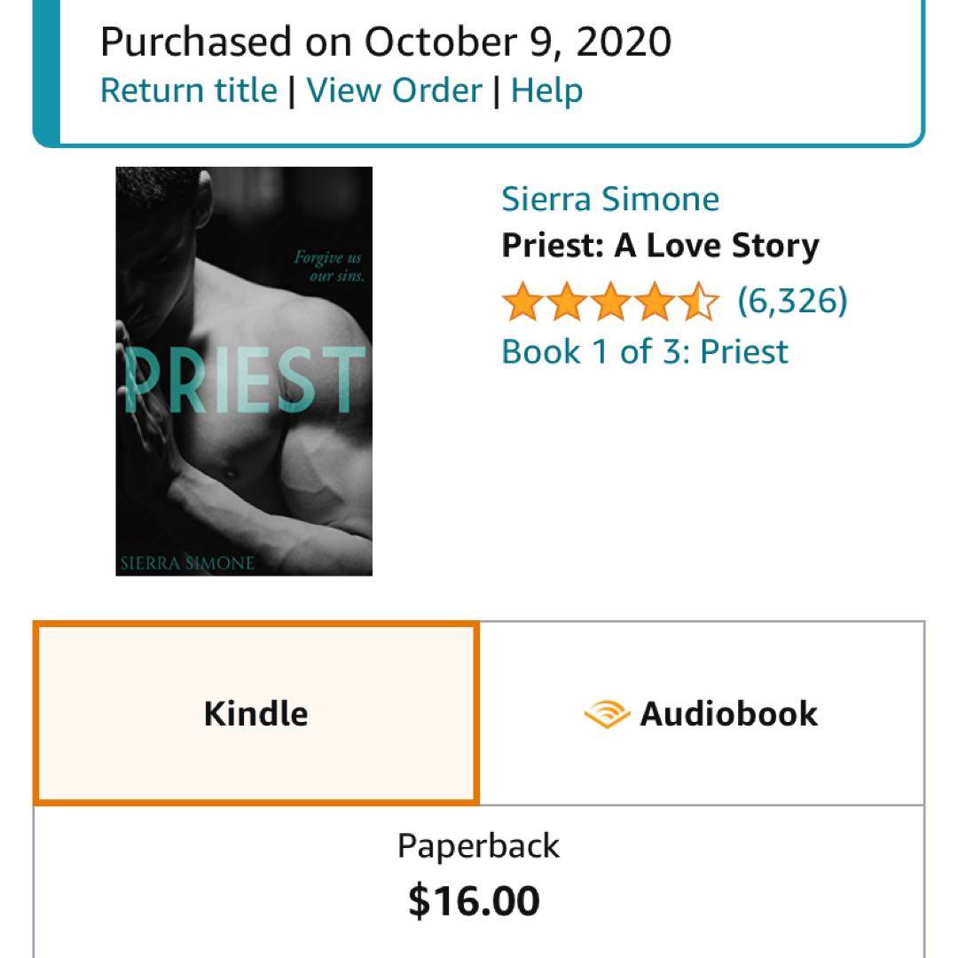The image size is (958, 958).
Task: Click the first orange rating star
Action: tap(522, 302)
